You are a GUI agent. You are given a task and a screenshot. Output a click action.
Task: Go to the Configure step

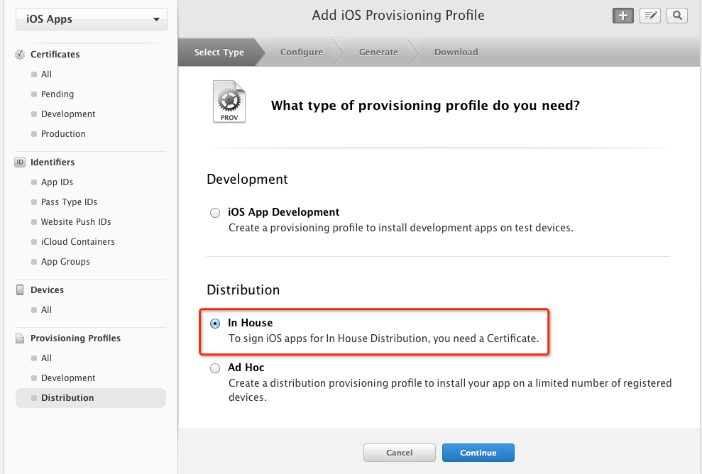[x=302, y=53]
